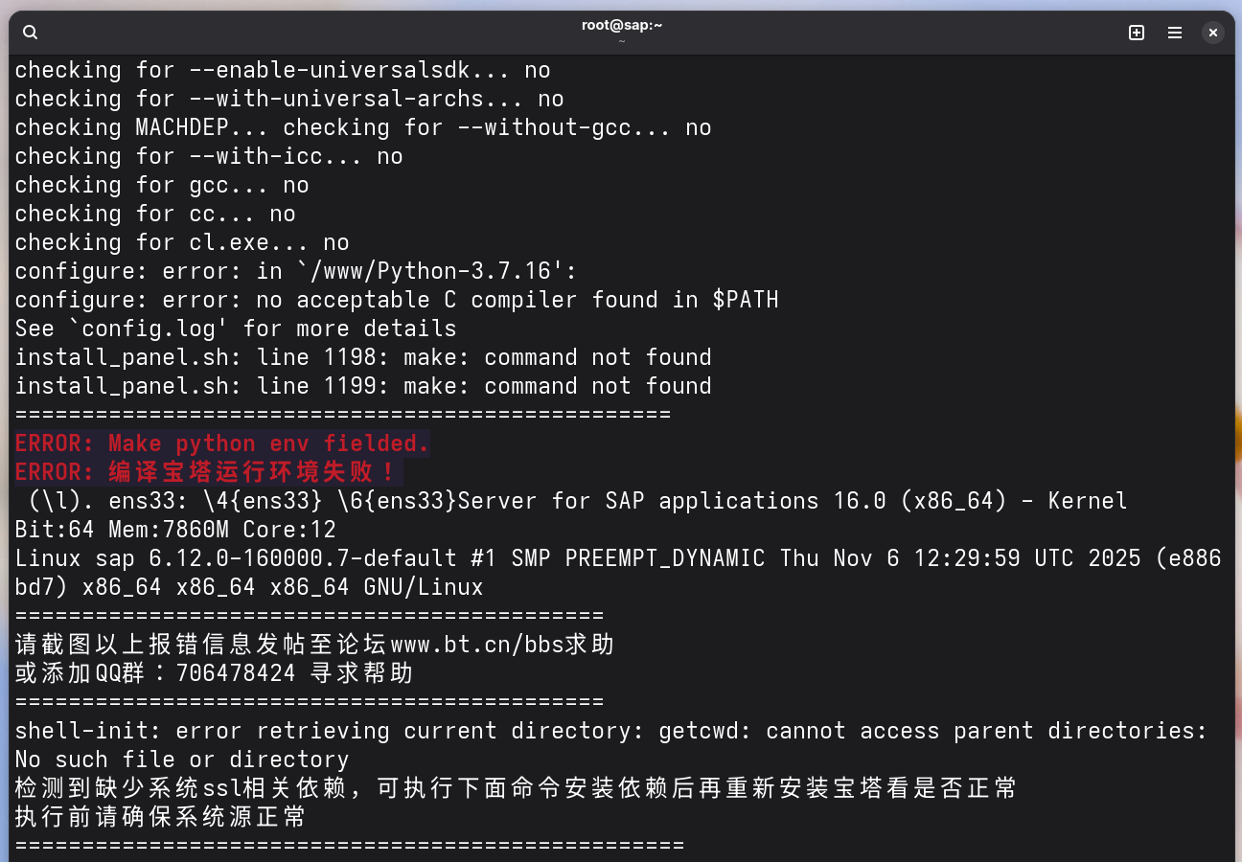This screenshot has height=862, width=1242.
Task: Open terminal options via the menu icon
Action: coord(1175,32)
